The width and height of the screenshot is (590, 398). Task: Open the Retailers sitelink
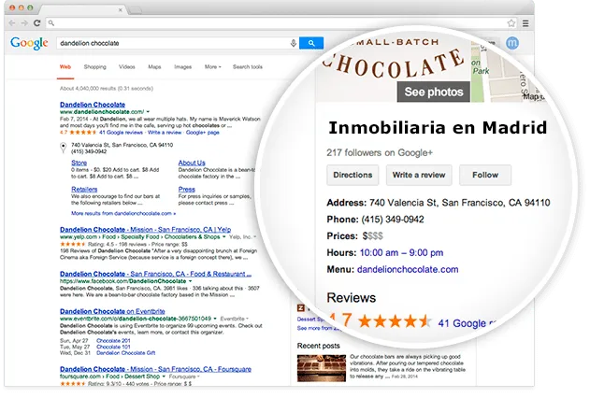84,189
